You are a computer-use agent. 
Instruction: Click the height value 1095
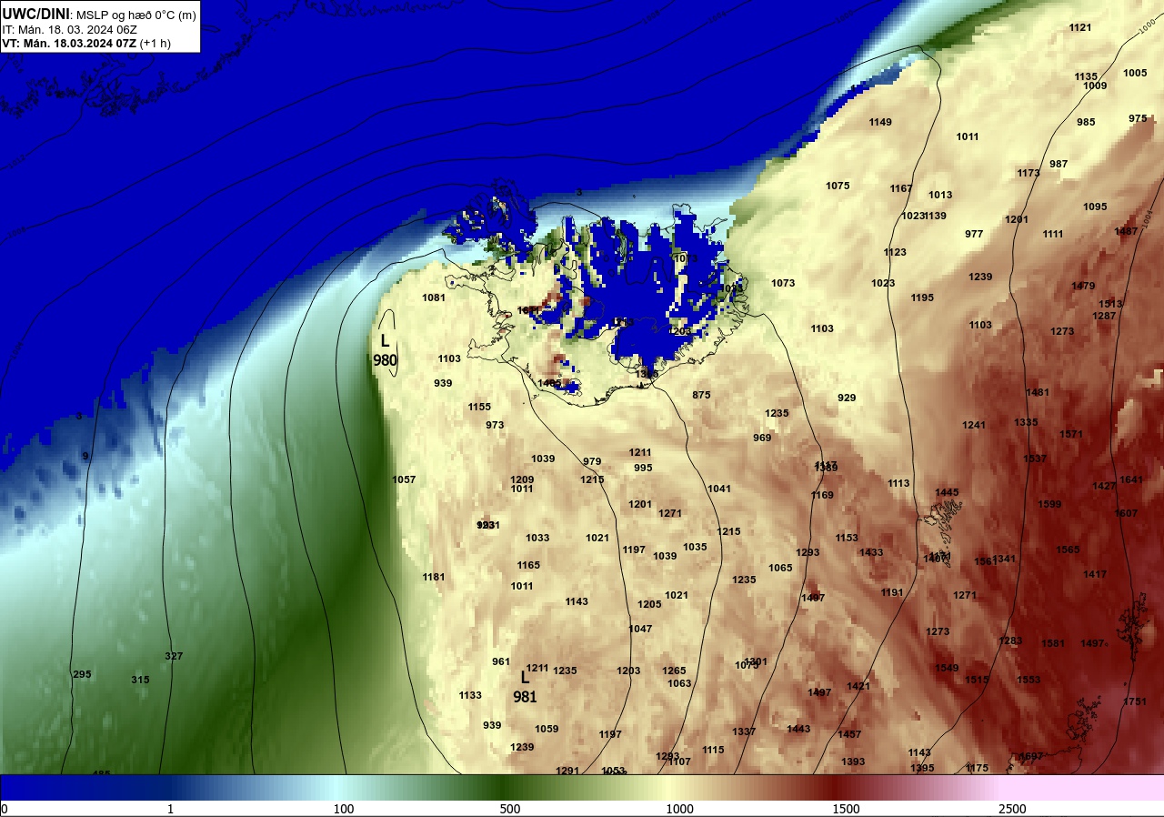click(x=1095, y=207)
